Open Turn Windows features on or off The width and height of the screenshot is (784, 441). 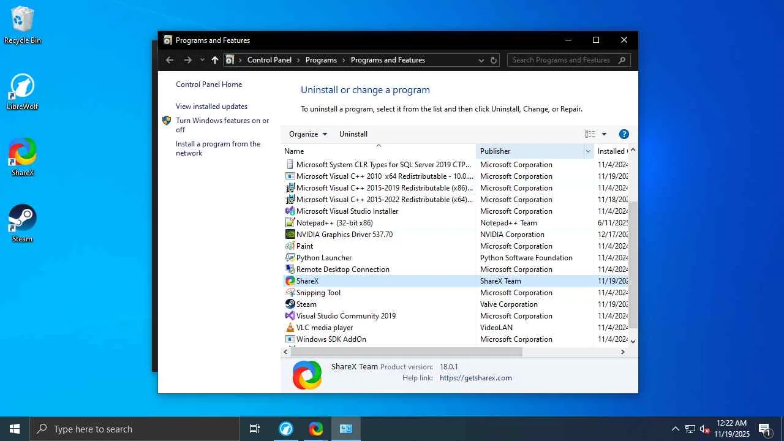pyautogui.click(x=222, y=125)
